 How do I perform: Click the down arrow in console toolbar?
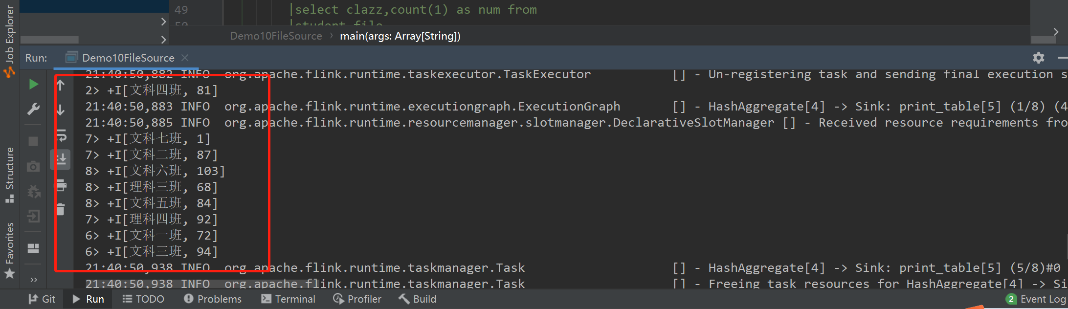click(61, 110)
